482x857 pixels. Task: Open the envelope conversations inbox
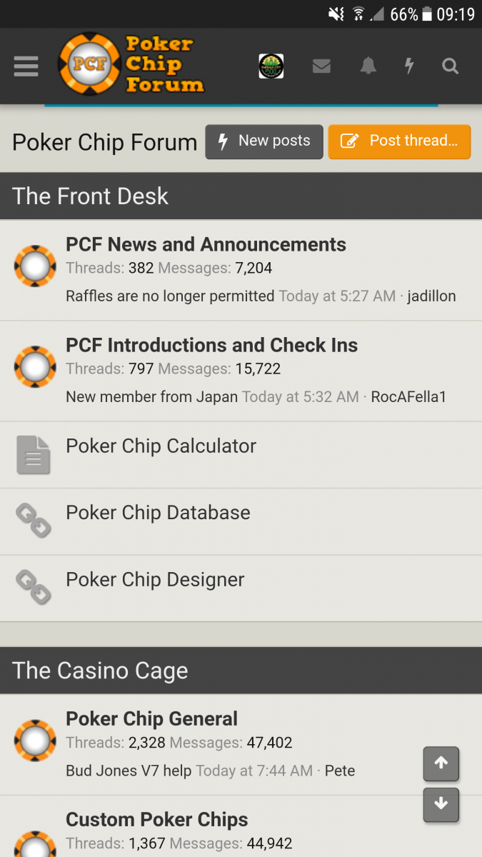tap(321, 66)
